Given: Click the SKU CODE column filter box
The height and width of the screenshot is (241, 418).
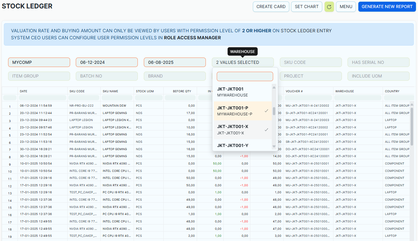Looking at the screenshot, I should 84,98.
